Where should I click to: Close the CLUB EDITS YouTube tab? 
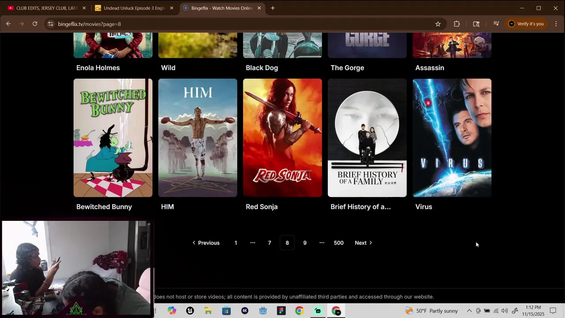(x=84, y=8)
